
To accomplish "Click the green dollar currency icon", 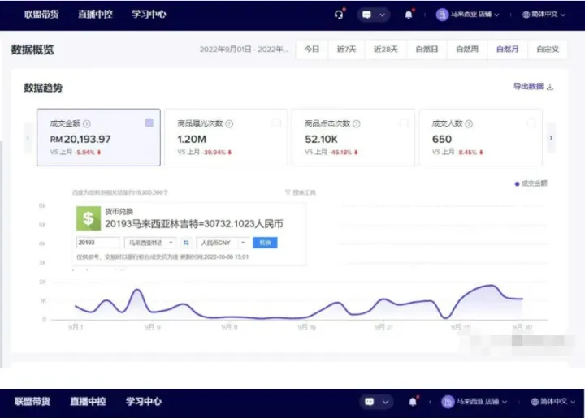I will [x=89, y=218].
